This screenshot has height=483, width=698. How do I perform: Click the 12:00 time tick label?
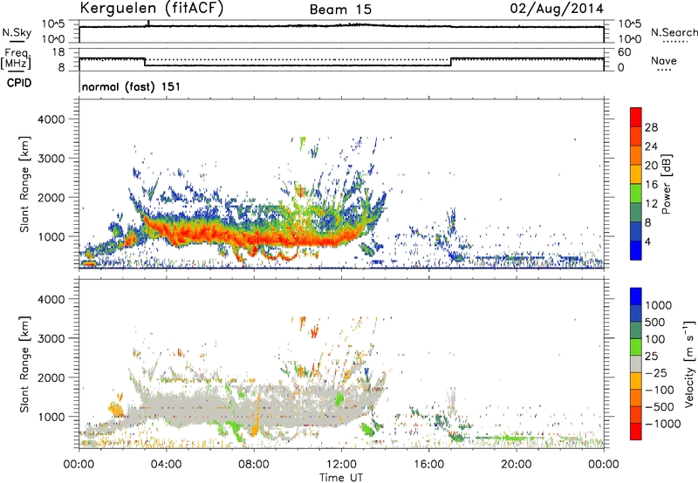click(341, 465)
